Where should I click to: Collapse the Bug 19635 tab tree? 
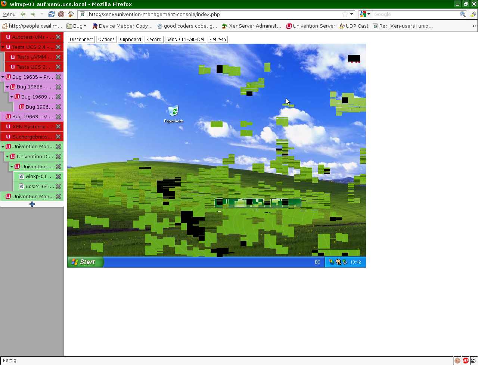pos(3,77)
